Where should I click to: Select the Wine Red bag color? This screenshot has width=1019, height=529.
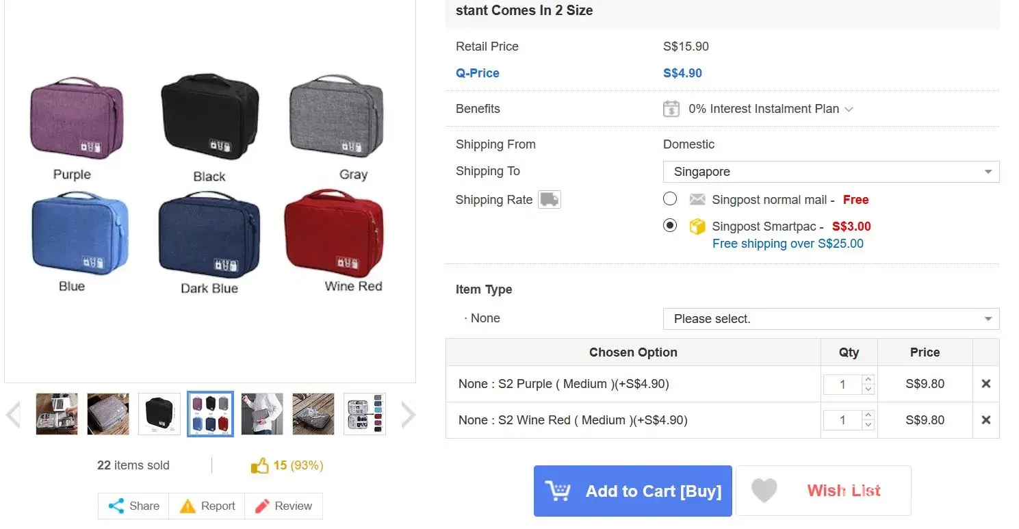pyautogui.click(x=334, y=234)
